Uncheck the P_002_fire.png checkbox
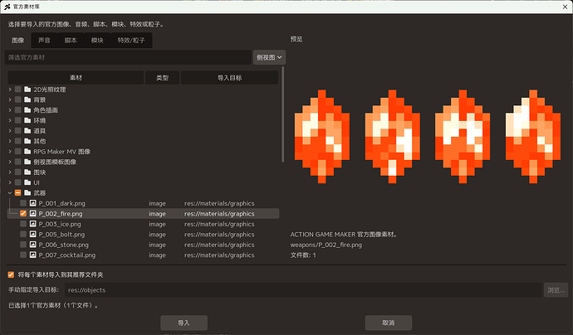The height and width of the screenshot is (335, 573). coord(23,213)
